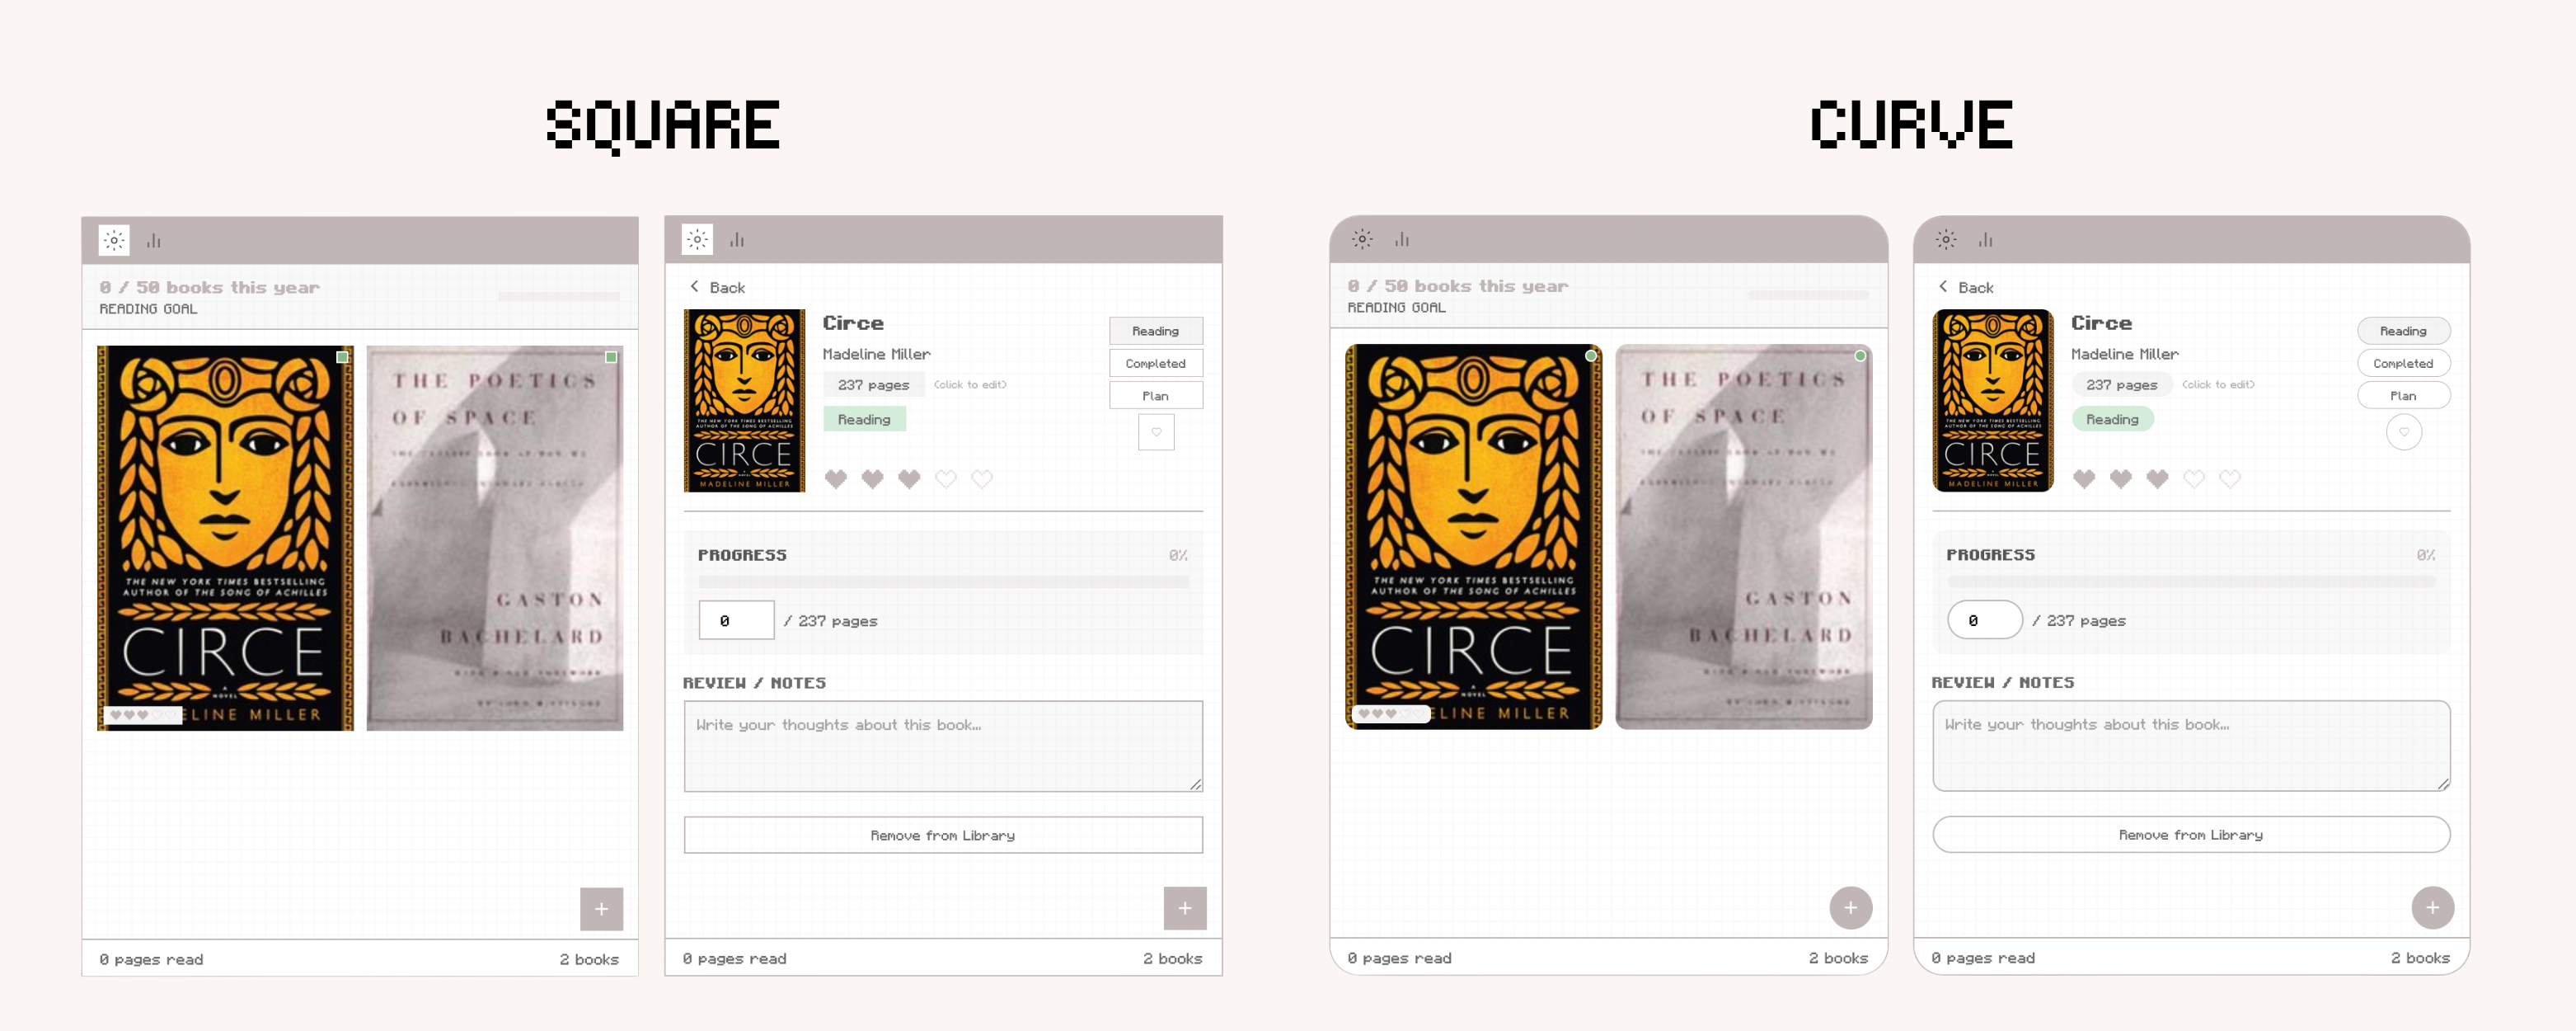Add a book with square library plus button

point(601,909)
